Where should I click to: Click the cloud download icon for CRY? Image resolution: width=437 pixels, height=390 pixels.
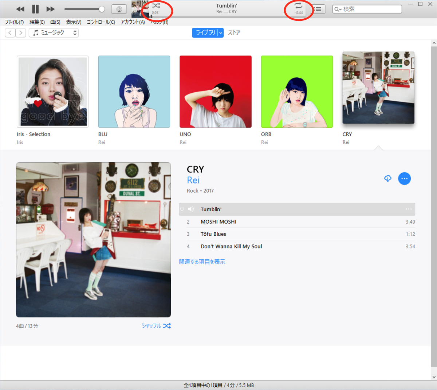388,178
